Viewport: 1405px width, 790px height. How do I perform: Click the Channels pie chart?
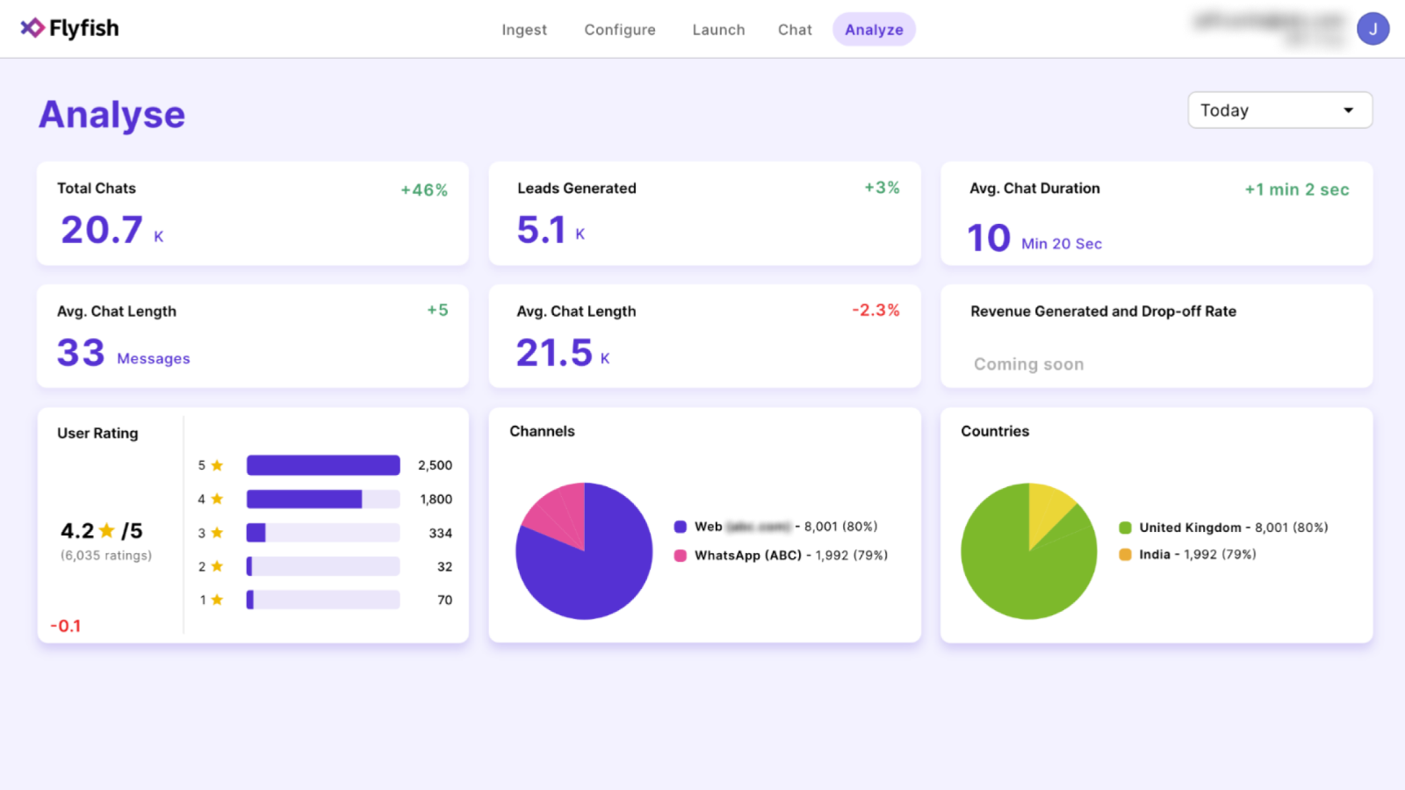[584, 551]
